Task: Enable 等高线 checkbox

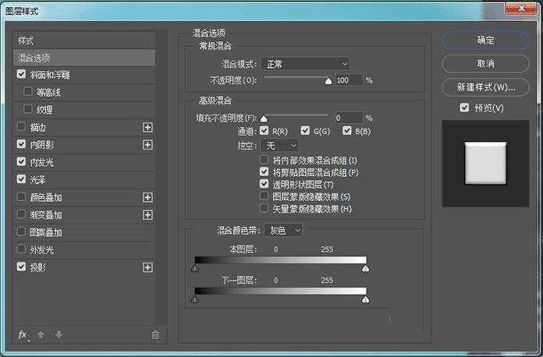Action: point(28,91)
